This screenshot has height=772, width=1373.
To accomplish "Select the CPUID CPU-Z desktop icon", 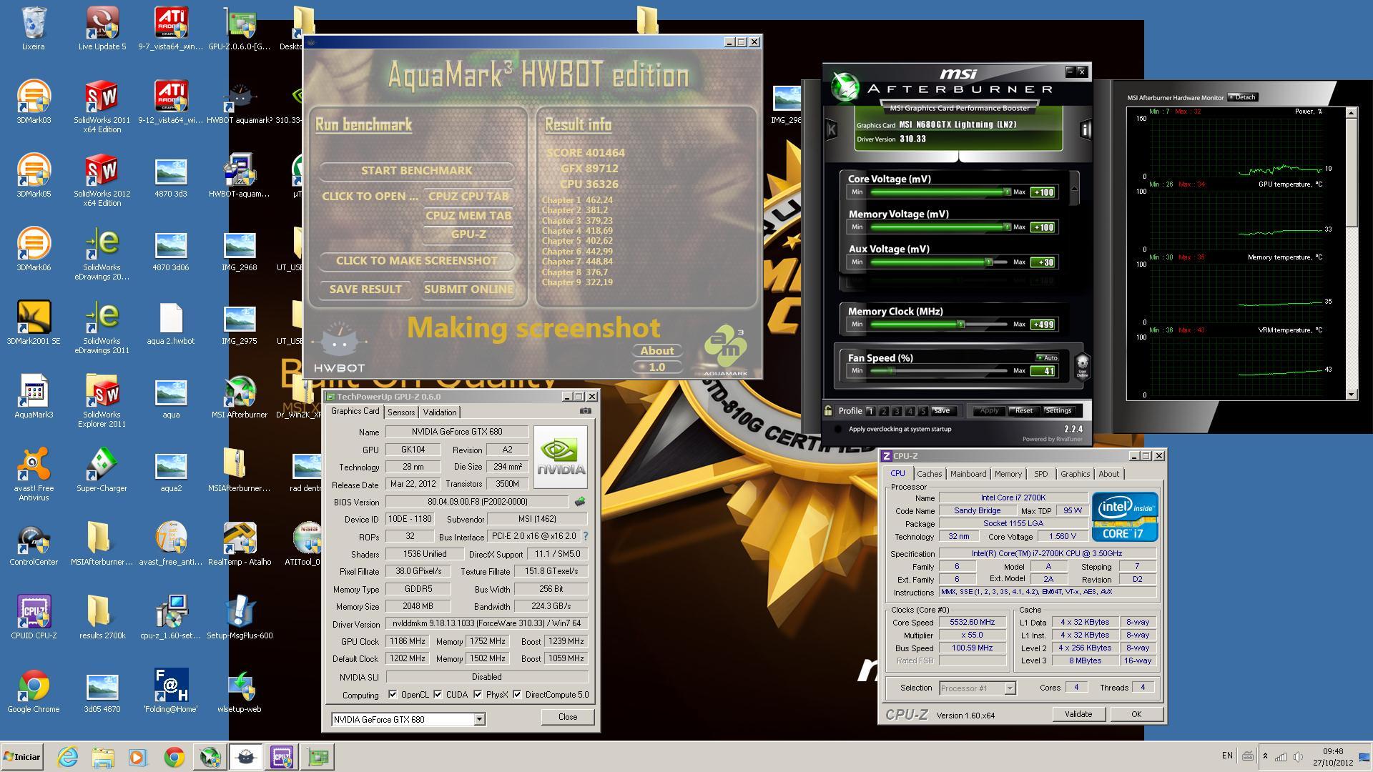I will pyautogui.click(x=34, y=618).
